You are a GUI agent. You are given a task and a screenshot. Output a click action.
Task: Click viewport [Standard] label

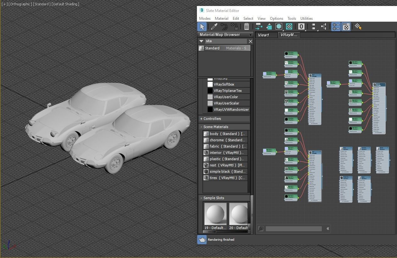pos(42,4)
